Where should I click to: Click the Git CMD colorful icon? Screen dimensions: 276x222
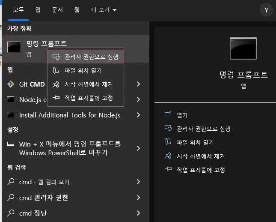click(11, 84)
